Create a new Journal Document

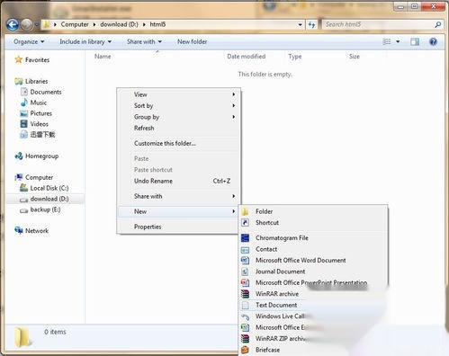[313, 271]
